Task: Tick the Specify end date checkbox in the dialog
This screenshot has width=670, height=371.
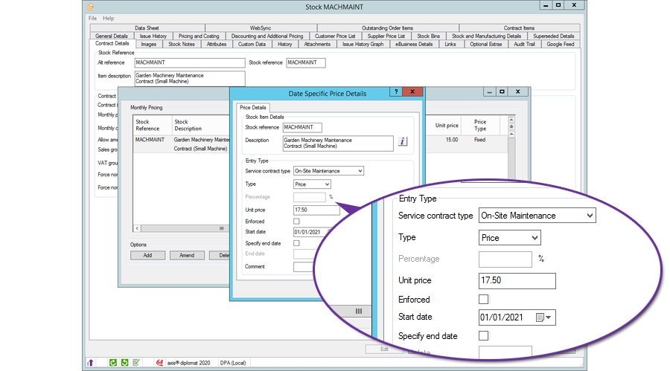Action: click(296, 243)
